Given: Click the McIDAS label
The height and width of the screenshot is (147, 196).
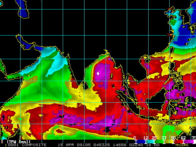Looking at the screenshot, I should [x=182, y=145].
